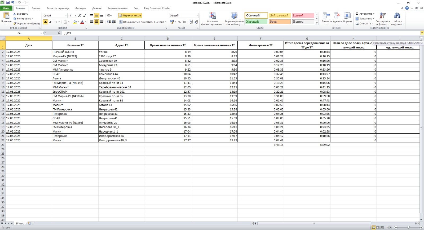
Task: Go to the next sheet tab arrow
Action: coord(8,223)
